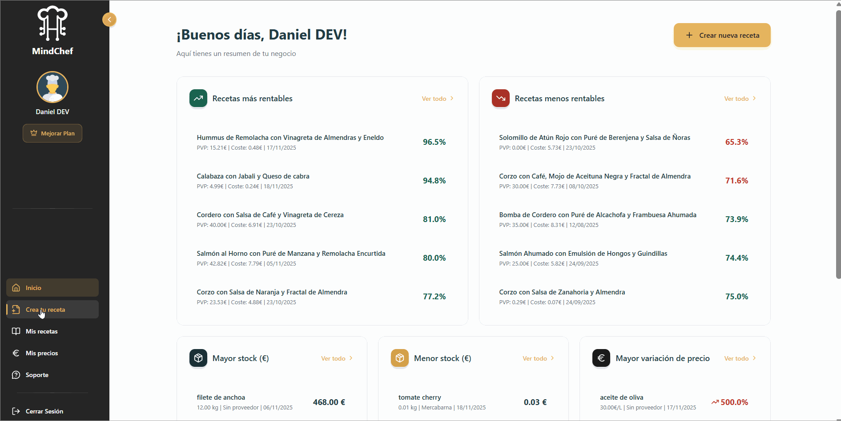Go to Crea tu receta
The width and height of the screenshot is (841, 421).
click(x=52, y=310)
